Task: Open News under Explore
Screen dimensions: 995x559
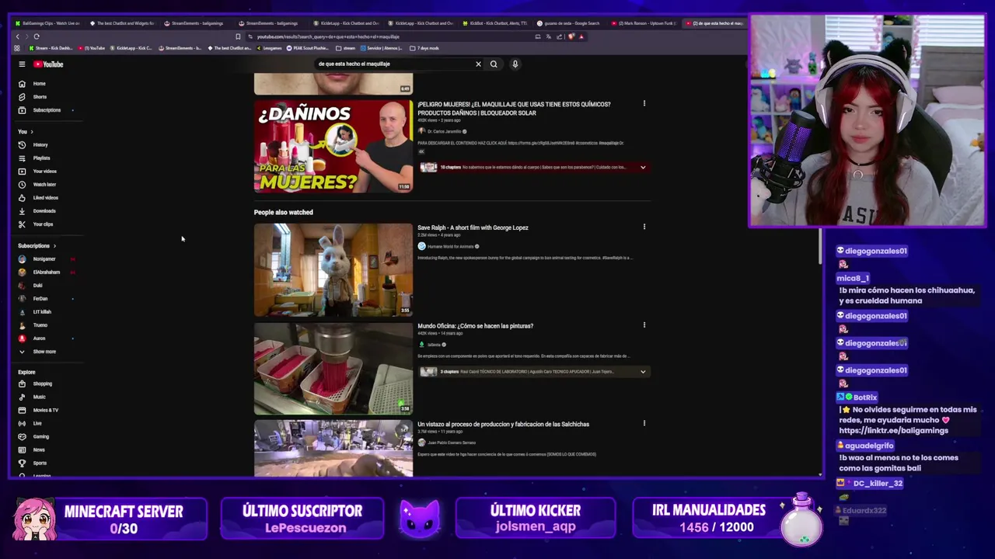Action: pyautogui.click(x=31, y=450)
